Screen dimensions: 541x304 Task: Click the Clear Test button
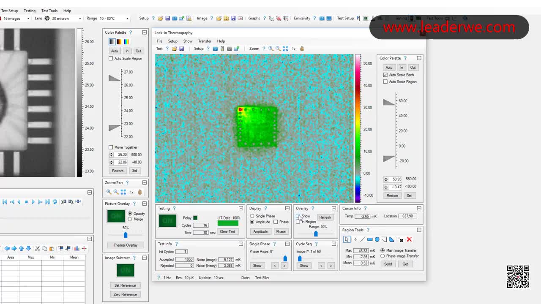coord(227,231)
